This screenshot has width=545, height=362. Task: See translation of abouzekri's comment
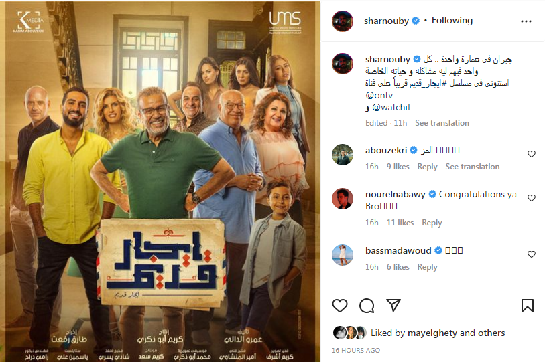pyautogui.click(x=473, y=167)
